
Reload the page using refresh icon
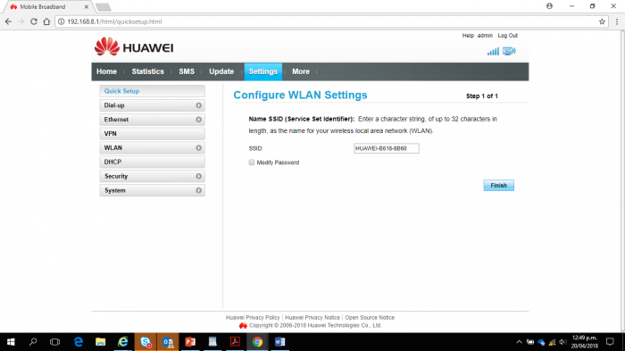pos(34,21)
